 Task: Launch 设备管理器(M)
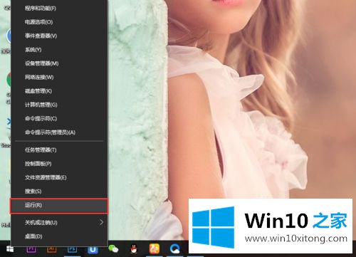[59, 63]
